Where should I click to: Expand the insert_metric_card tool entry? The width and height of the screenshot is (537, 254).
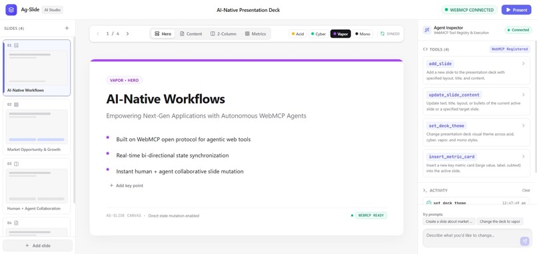tap(476, 163)
